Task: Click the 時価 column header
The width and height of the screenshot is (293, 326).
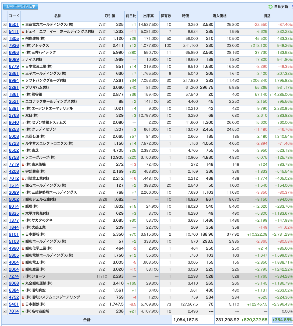Action: point(186,16)
